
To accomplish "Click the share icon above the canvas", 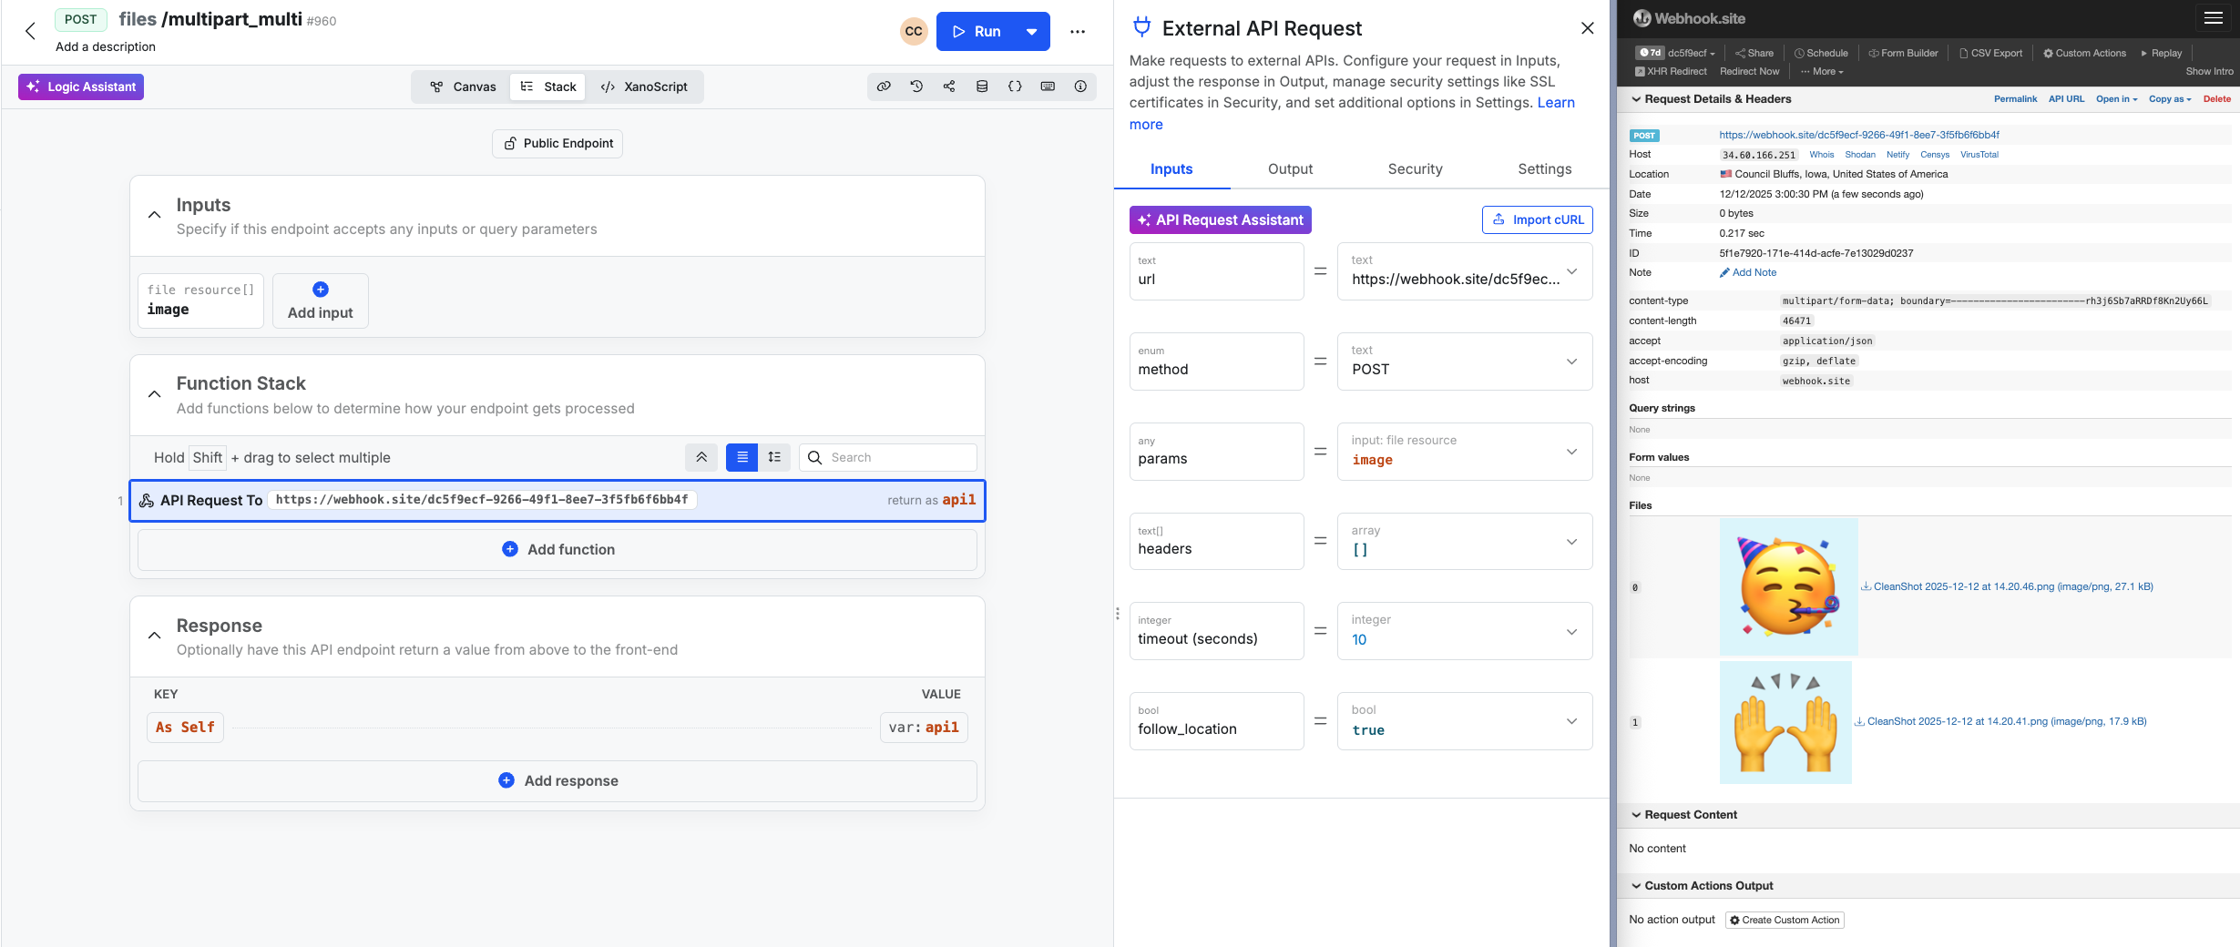I will (949, 87).
